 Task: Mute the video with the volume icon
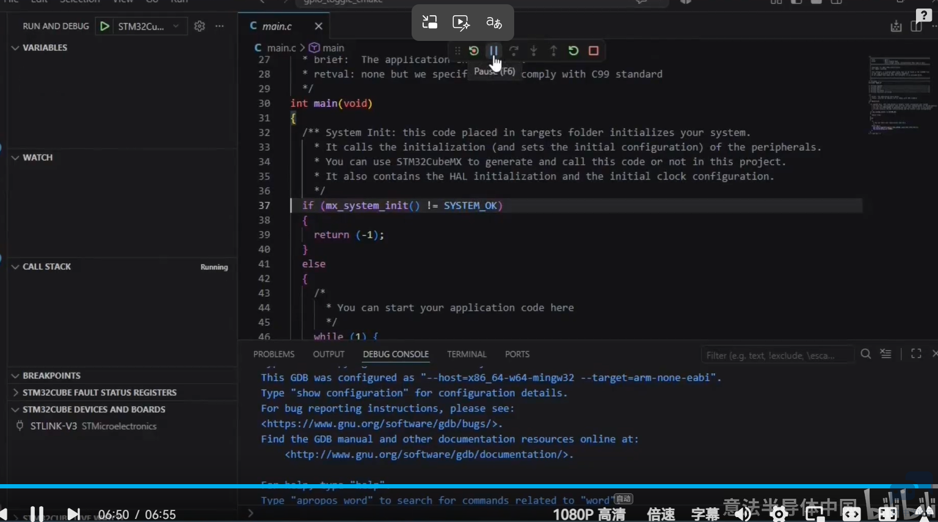[x=743, y=515]
